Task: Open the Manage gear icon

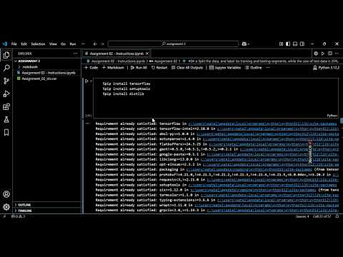Action: coord(6,207)
